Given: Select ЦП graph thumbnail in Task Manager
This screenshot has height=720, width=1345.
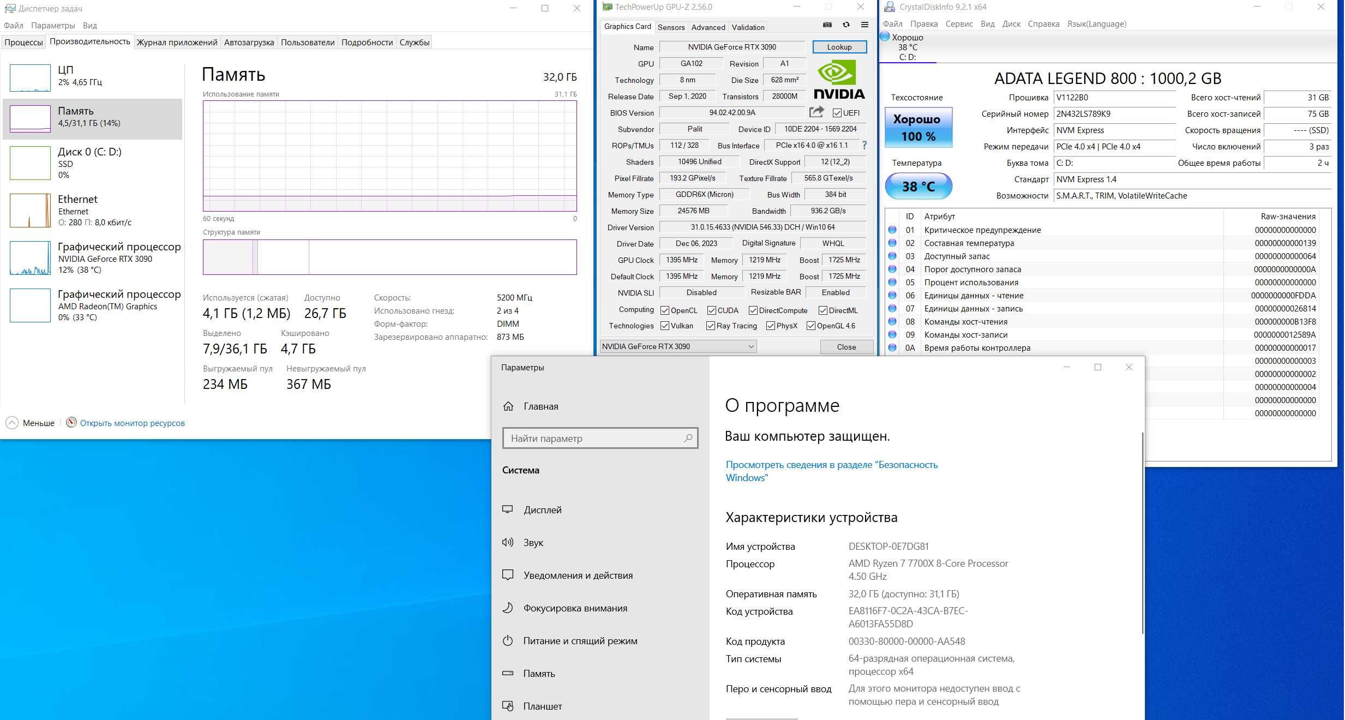Looking at the screenshot, I should (x=30, y=77).
